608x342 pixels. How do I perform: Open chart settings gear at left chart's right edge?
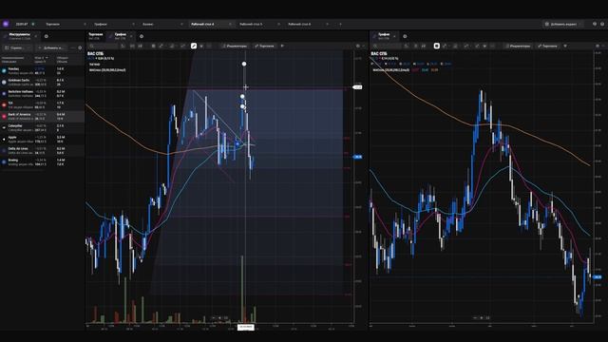coord(358,46)
